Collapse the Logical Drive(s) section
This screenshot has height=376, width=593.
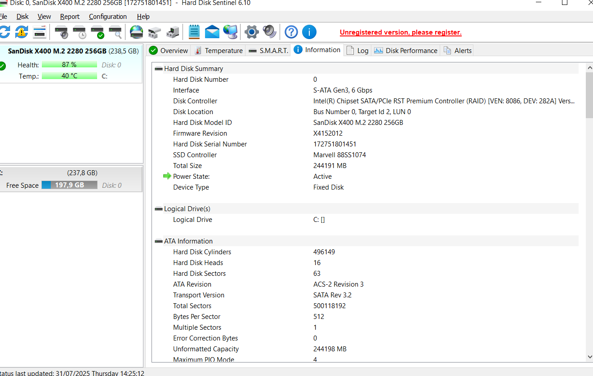click(159, 209)
